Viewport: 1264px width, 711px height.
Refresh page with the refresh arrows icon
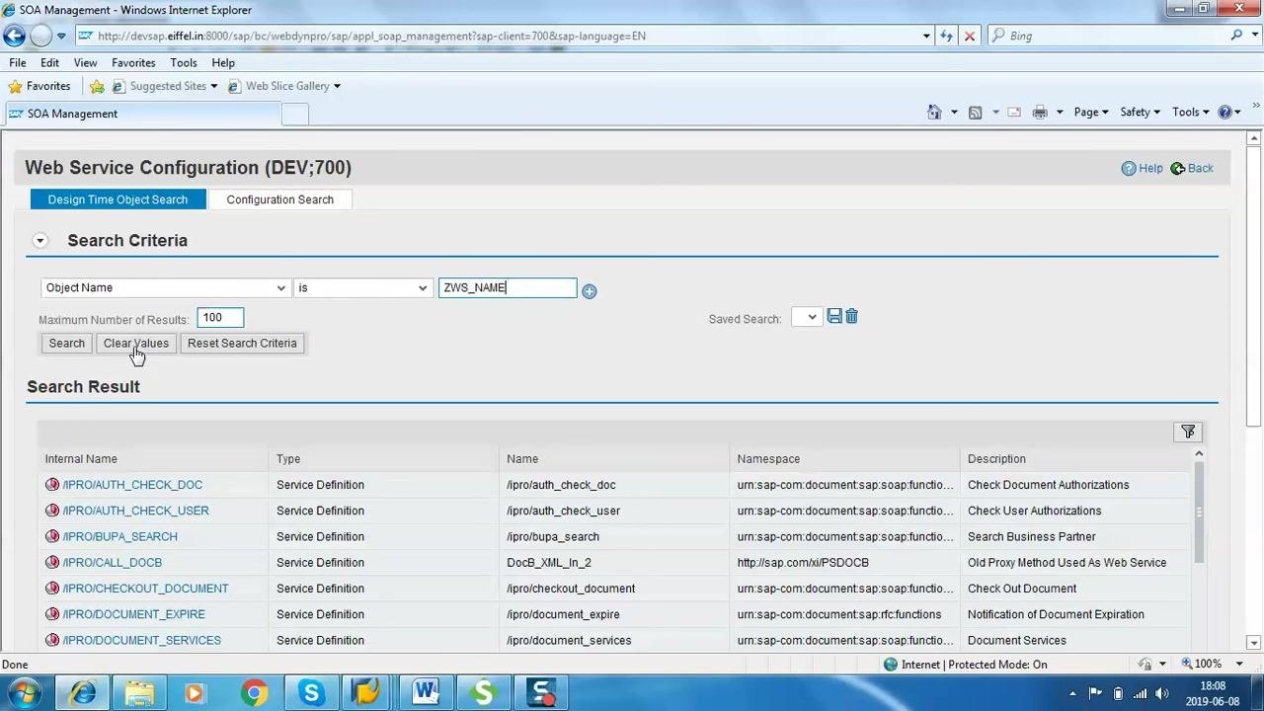click(946, 36)
